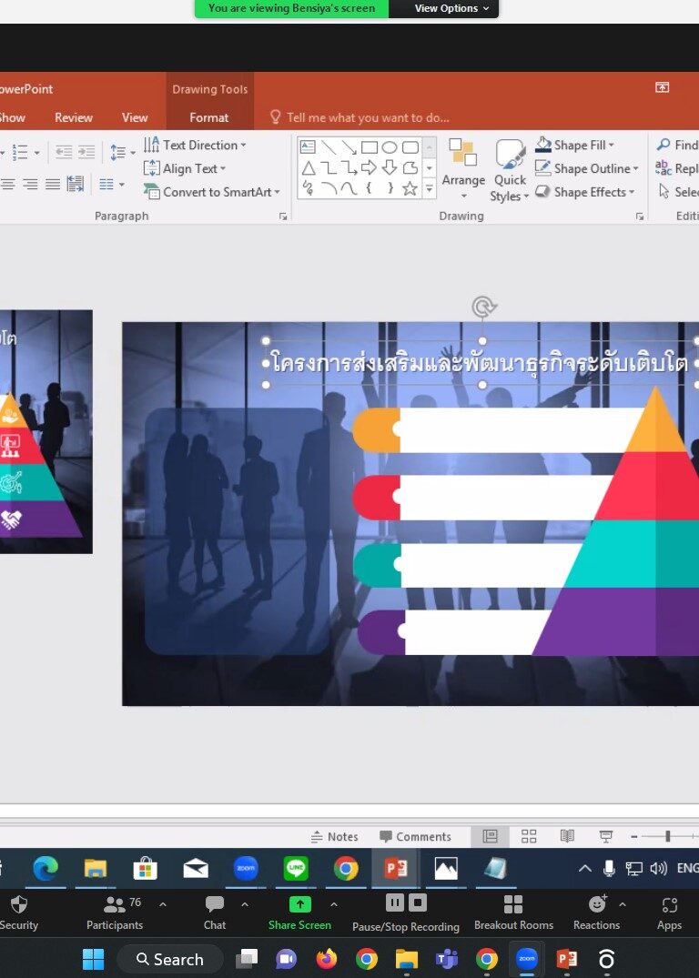Image resolution: width=699 pixels, height=978 pixels.
Task: Click the Increase List Level icon
Action: (86, 152)
